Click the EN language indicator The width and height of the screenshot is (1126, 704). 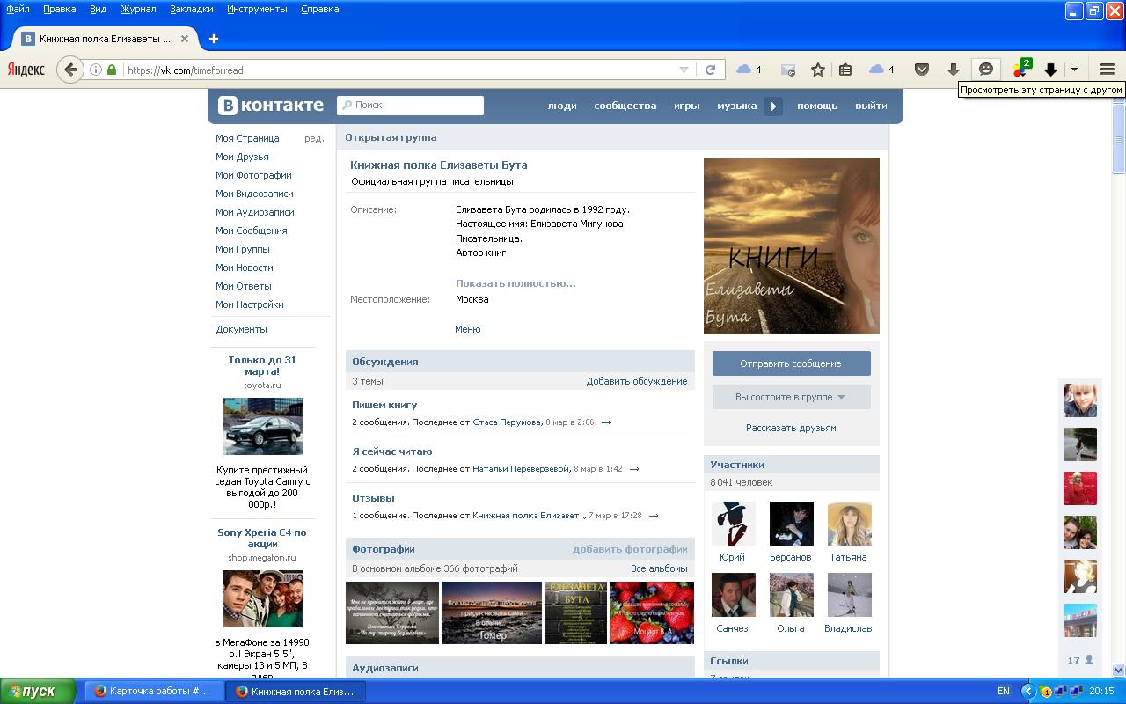1004,691
